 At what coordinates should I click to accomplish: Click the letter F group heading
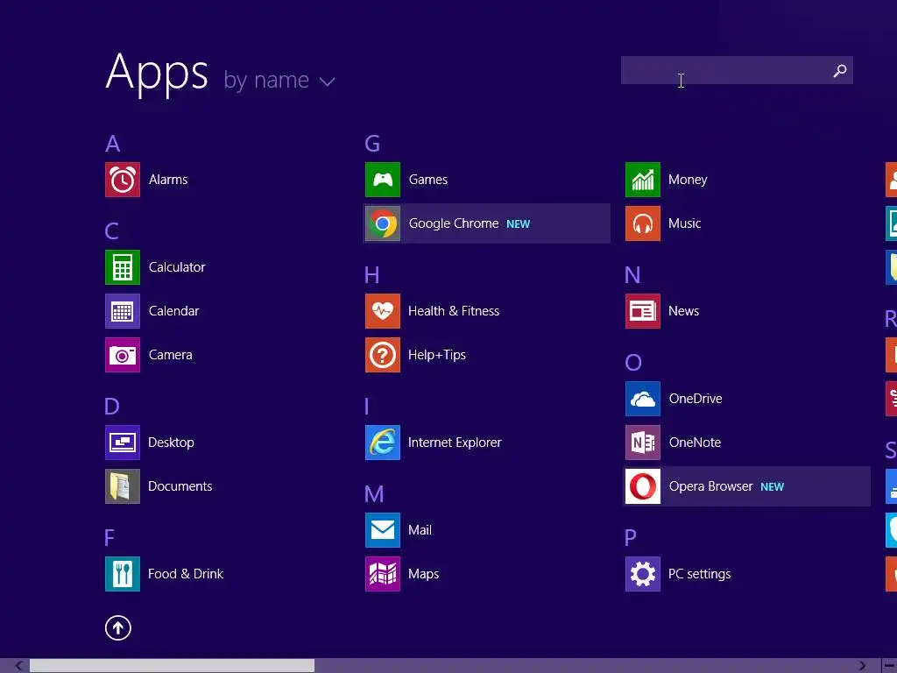109,537
